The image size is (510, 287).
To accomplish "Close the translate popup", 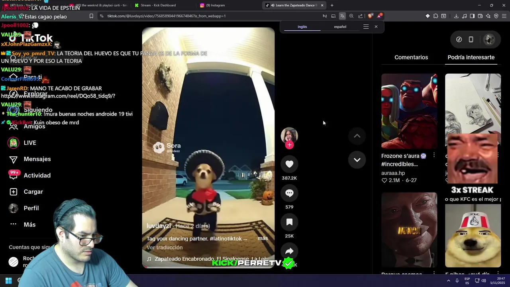I will point(376,27).
